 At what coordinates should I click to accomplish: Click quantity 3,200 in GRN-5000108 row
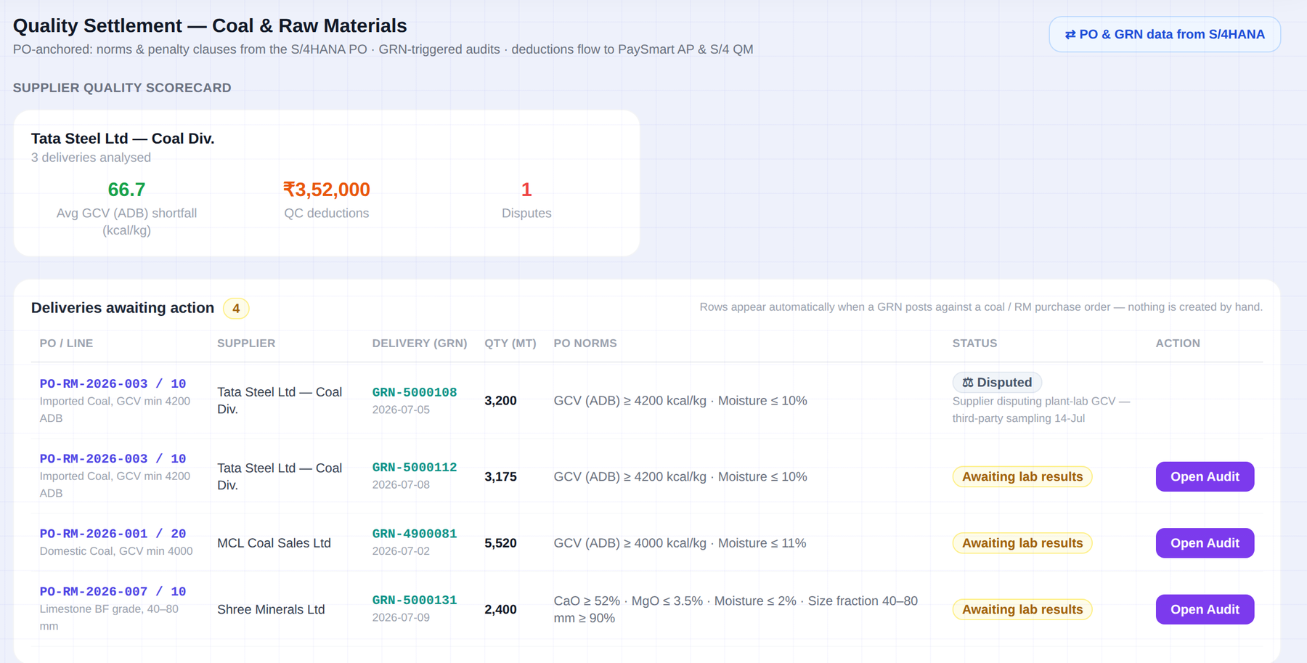pyautogui.click(x=500, y=401)
